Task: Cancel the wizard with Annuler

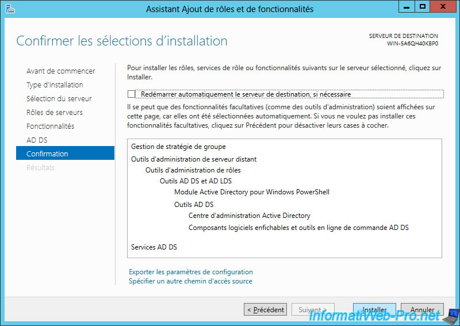Action: 422,309
